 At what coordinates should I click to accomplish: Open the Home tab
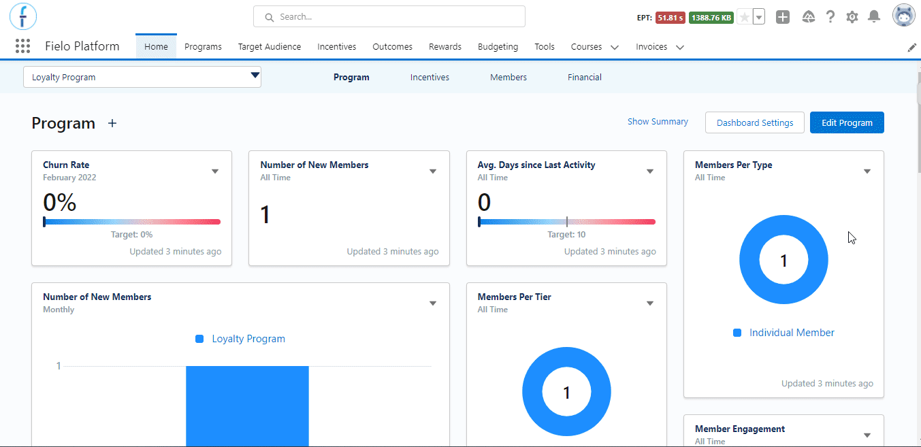156,47
